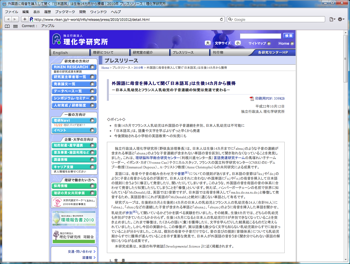
Task: Set large text size with 大 button
Action: [x=208, y=43]
